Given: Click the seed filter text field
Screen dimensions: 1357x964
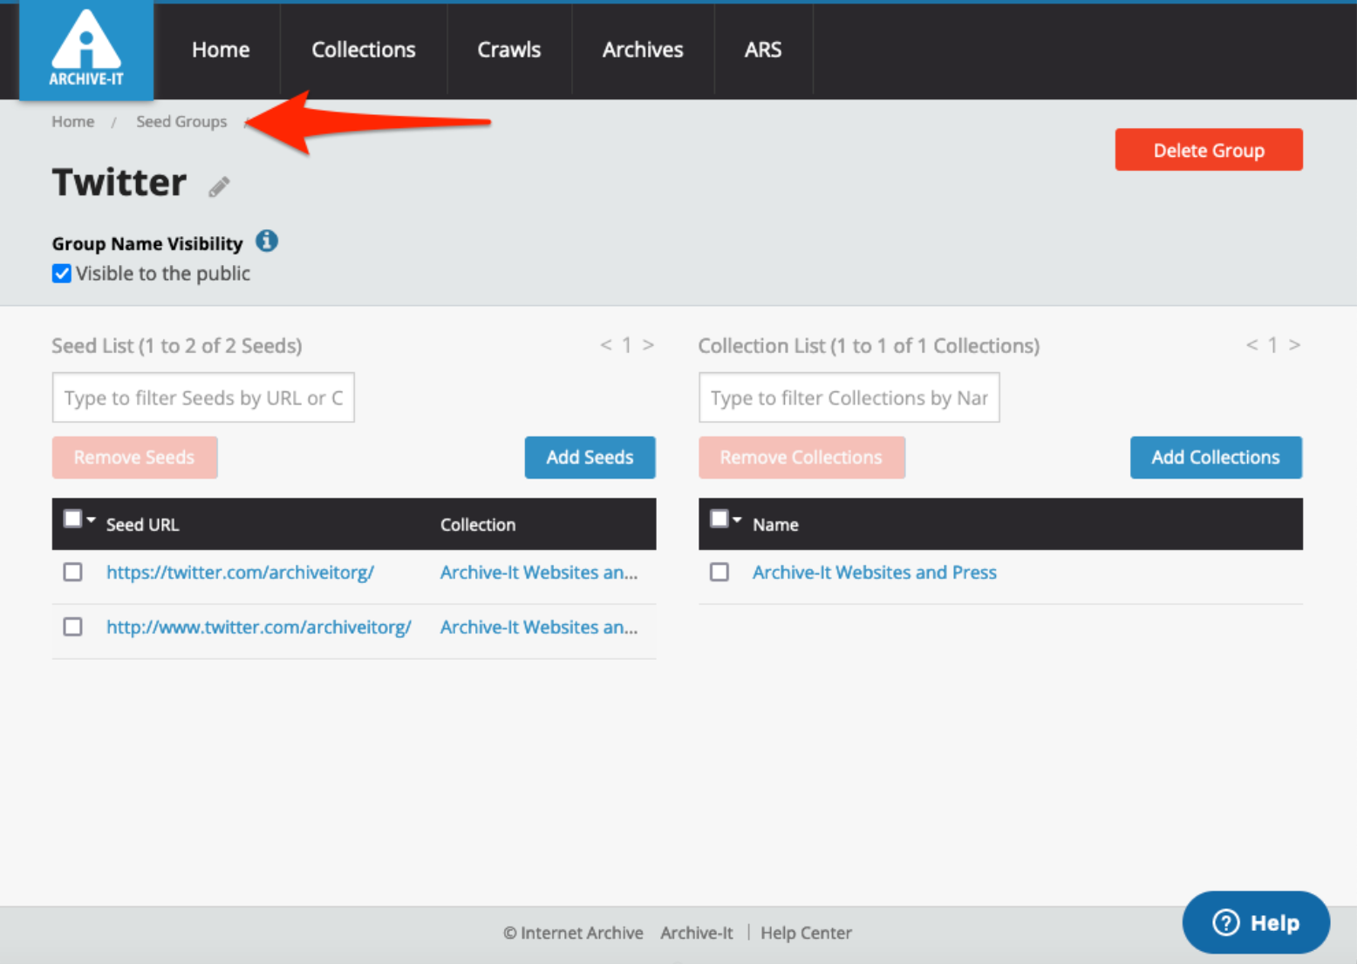Looking at the screenshot, I should [x=203, y=398].
